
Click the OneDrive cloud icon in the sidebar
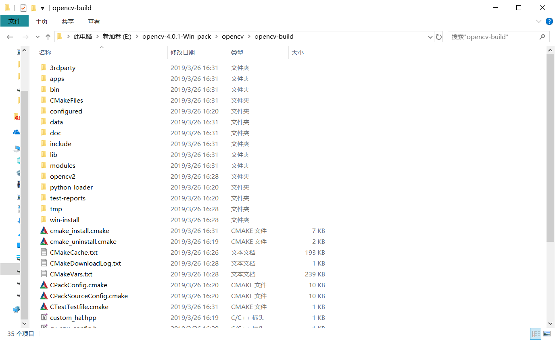(16, 132)
